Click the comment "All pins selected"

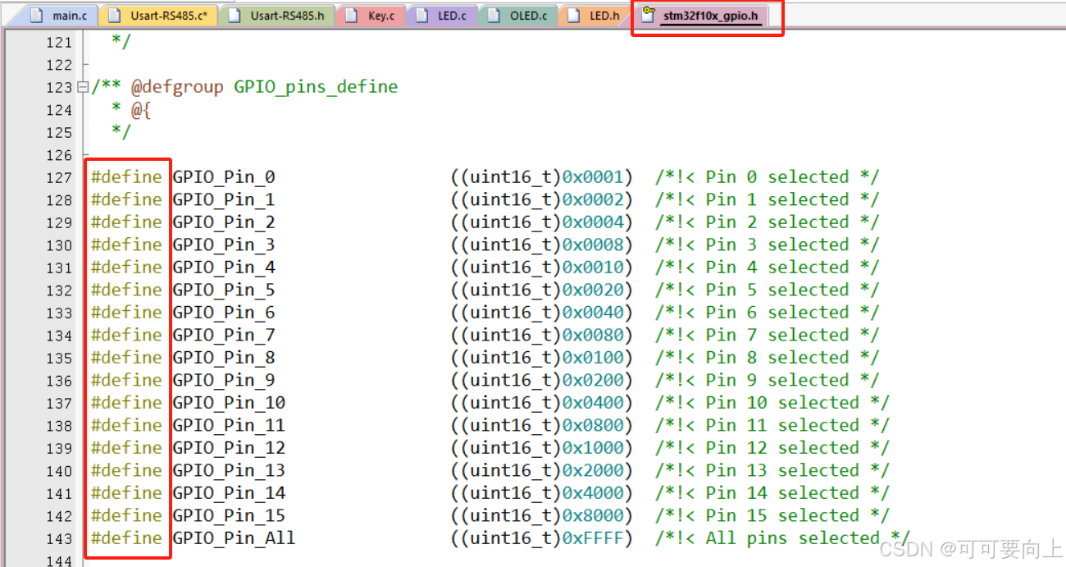pos(793,538)
